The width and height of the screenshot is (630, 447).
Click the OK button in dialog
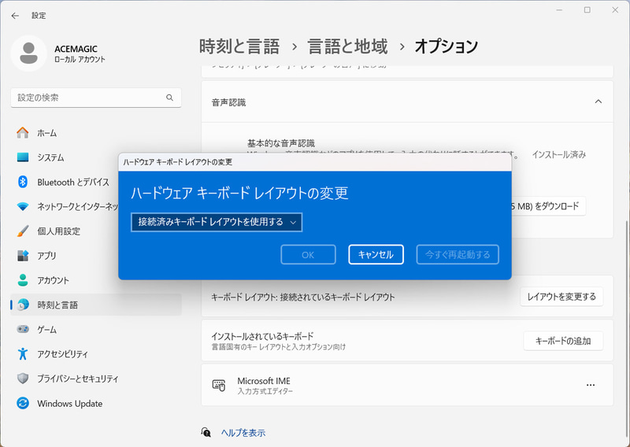[x=308, y=255]
